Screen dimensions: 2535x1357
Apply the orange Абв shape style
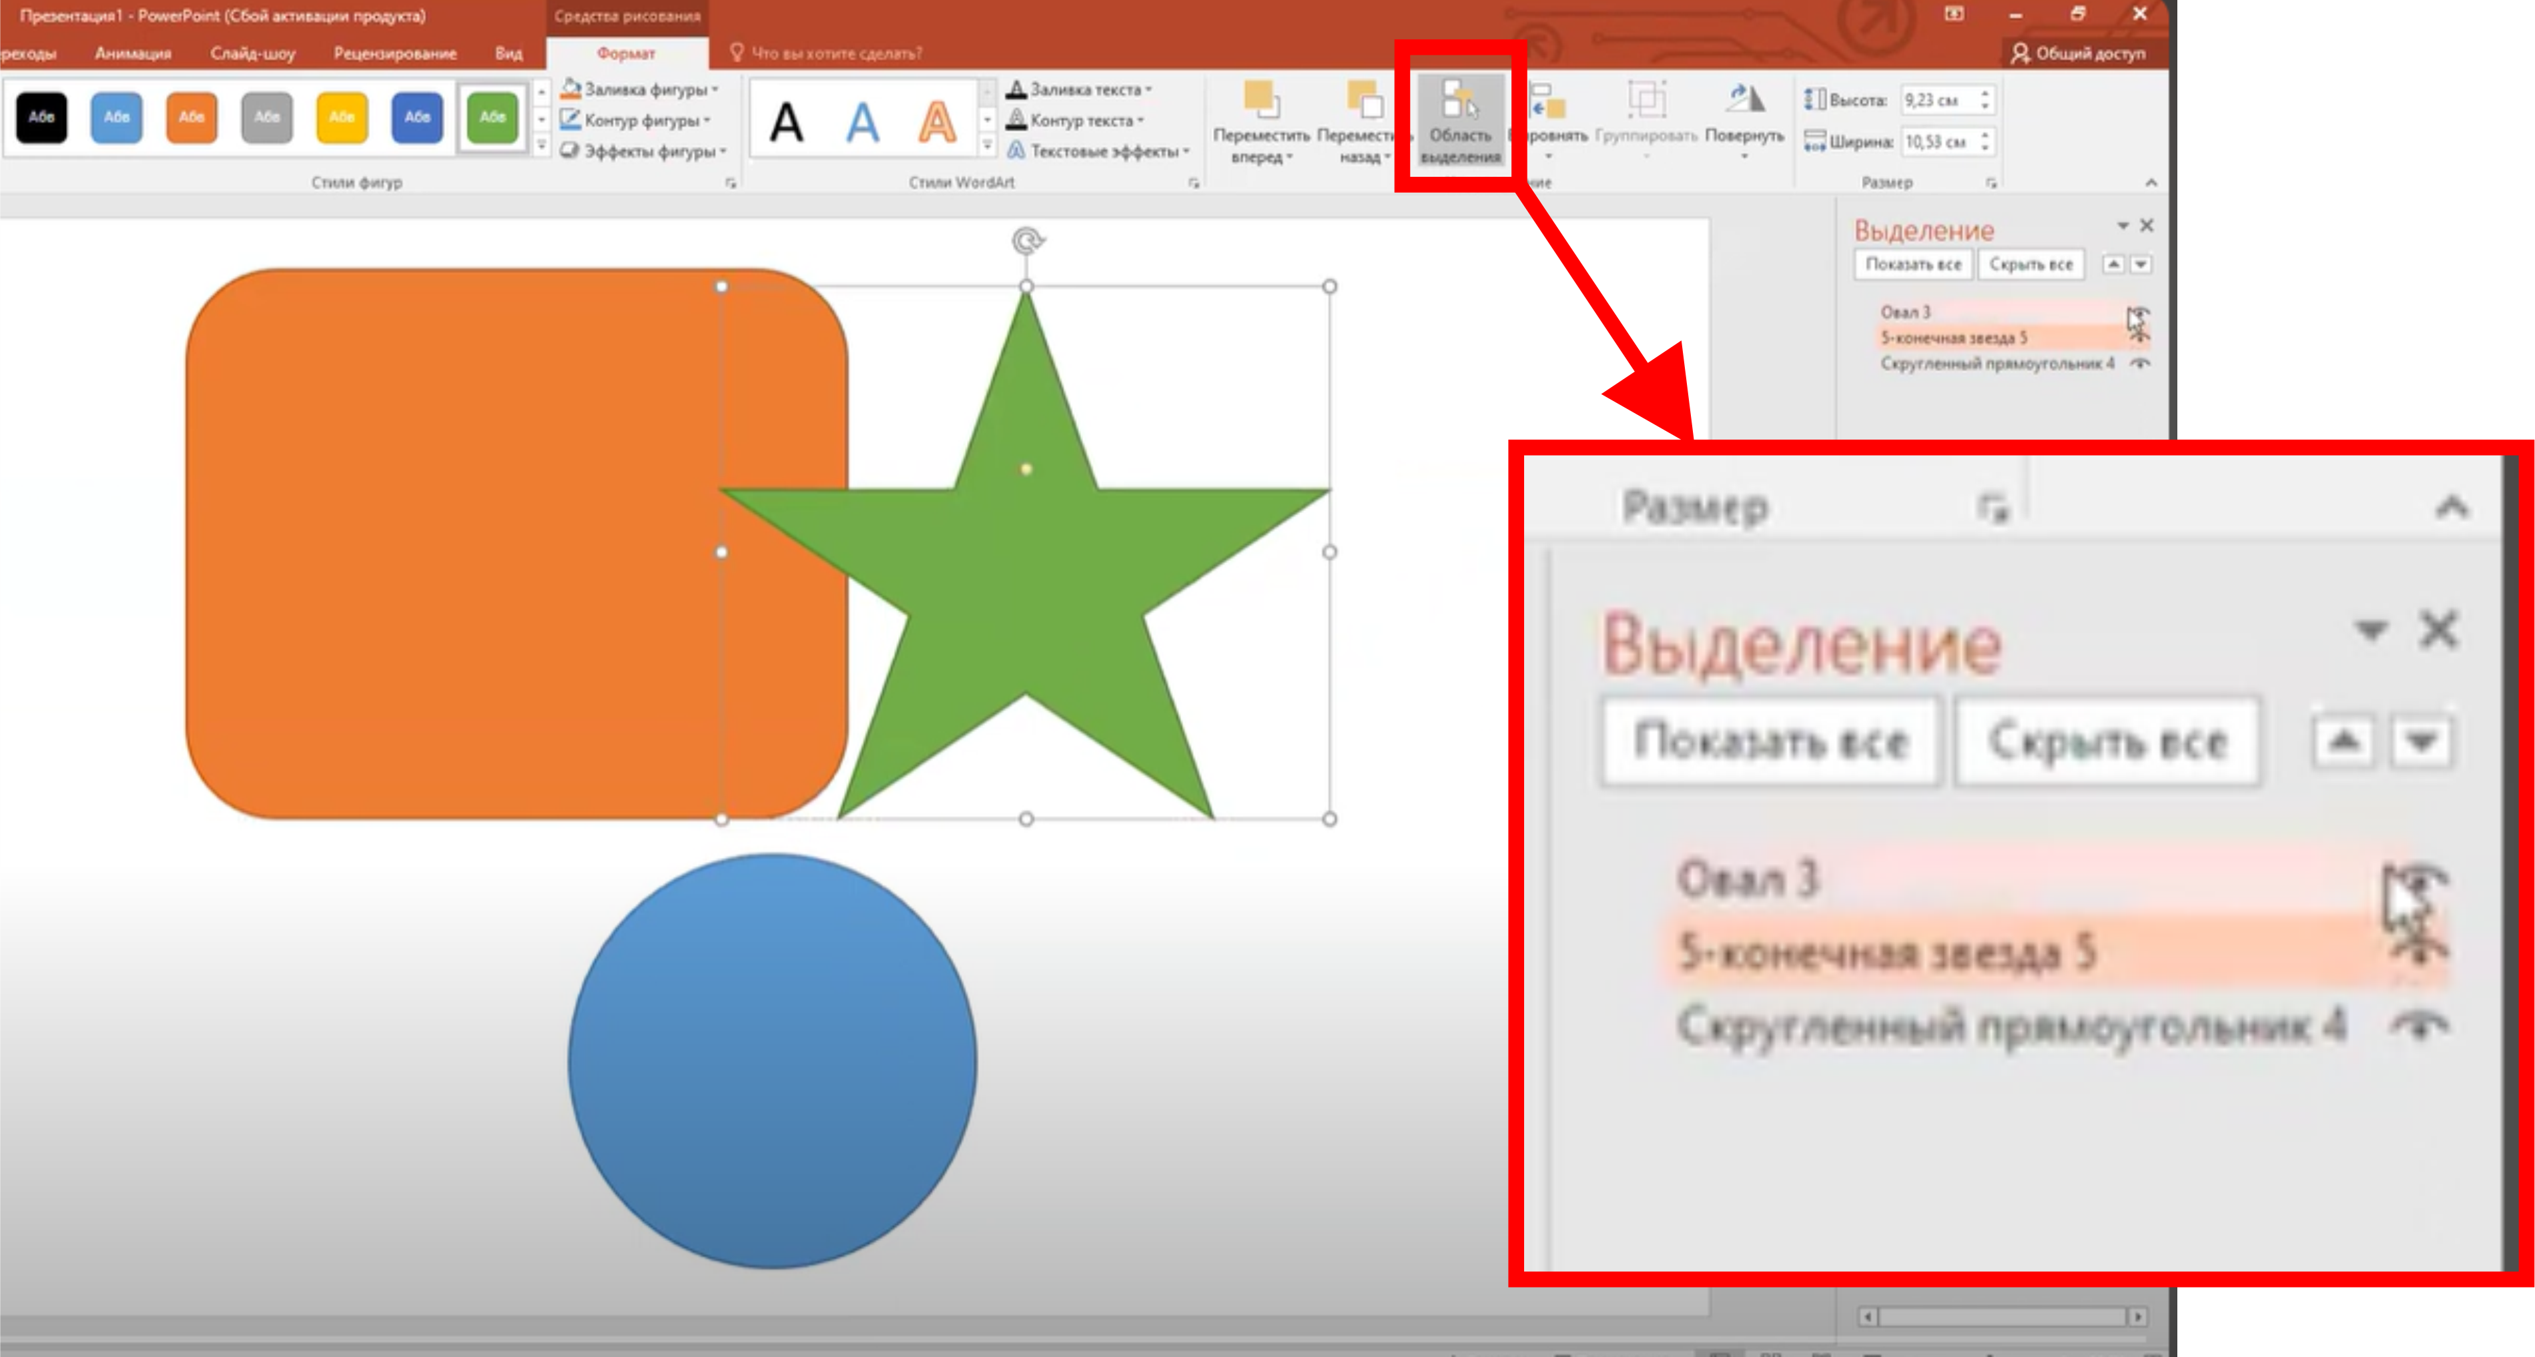pos(192,117)
